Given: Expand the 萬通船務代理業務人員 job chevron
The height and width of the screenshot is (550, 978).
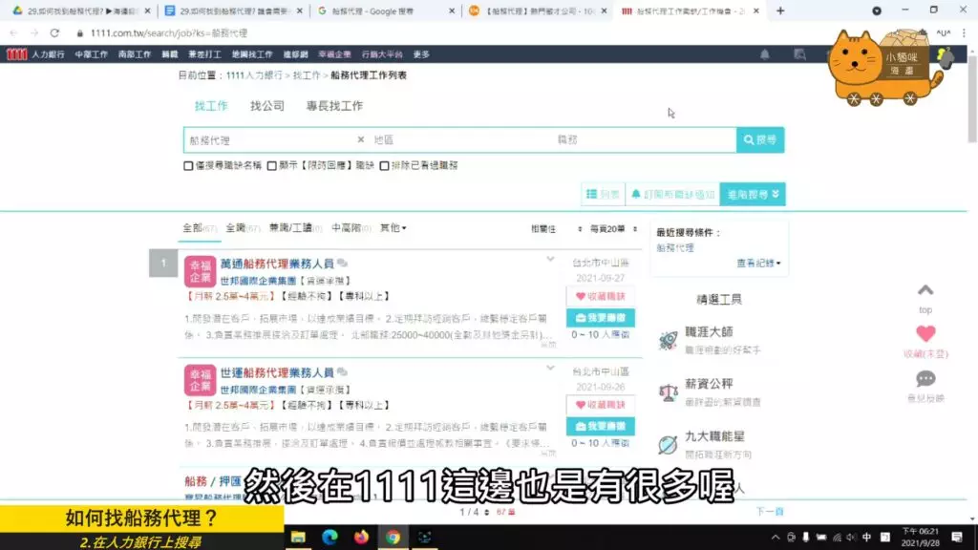Looking at the screenshot, I should [x=550, y=260].
